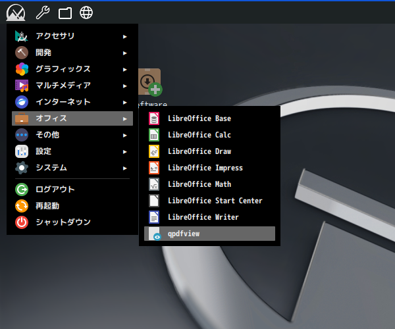
Task: Open the LibreOffice Draw icon
Action: [154, 151]
